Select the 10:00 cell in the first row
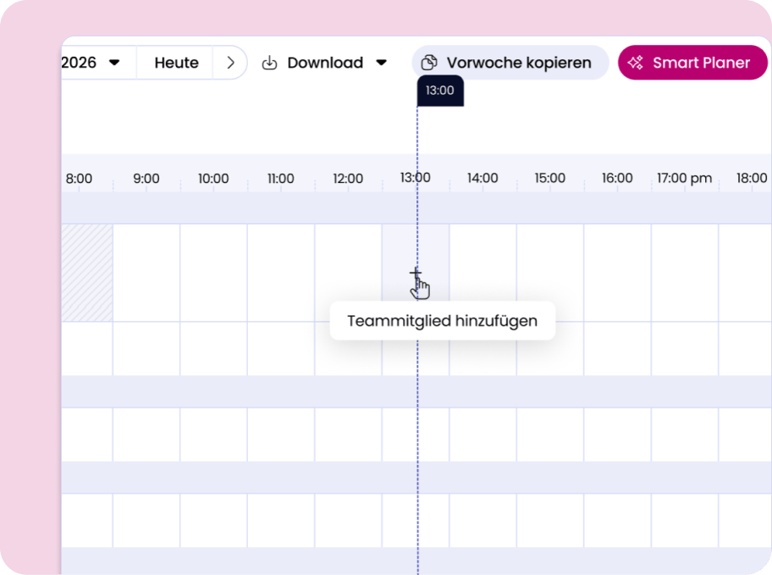Image resolution: width=772 pixels, height=575 pixels. pyautogui.click(x=213, y=273)
